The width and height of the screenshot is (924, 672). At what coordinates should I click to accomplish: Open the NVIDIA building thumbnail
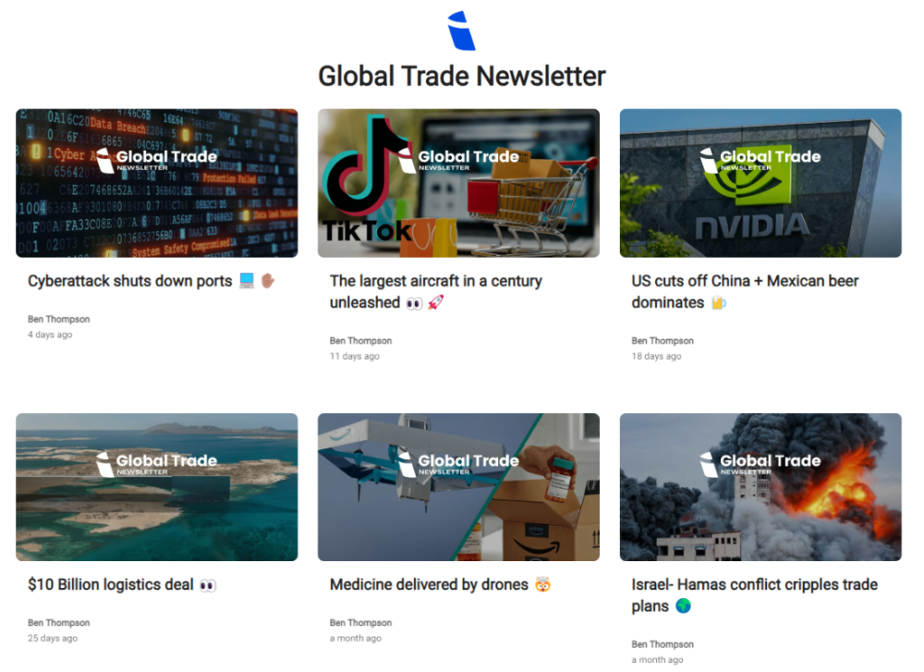click(x=760, y=183)
